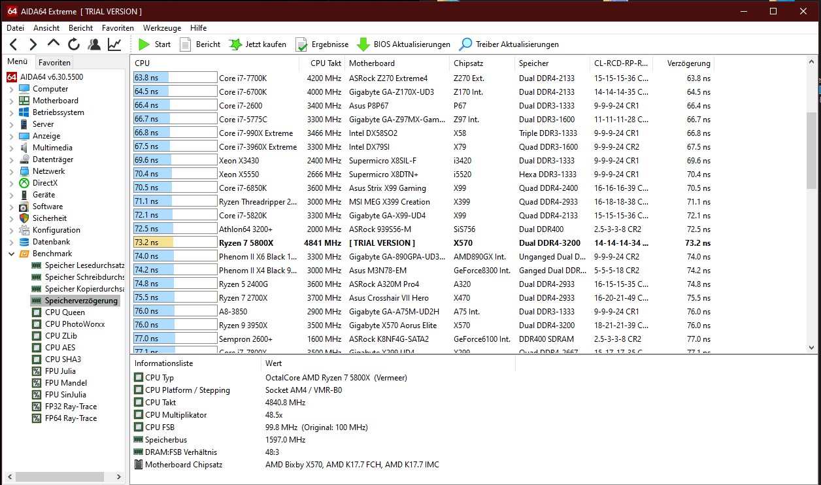
Task: Select CPU PhotoWorxx benchmark
Action: coord(68,324)
